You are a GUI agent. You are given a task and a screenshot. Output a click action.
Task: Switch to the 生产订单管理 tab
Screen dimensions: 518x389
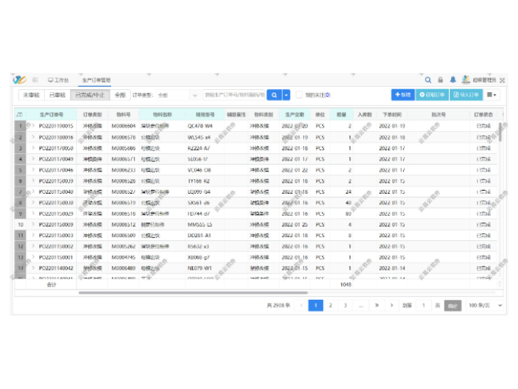[96, 80]
